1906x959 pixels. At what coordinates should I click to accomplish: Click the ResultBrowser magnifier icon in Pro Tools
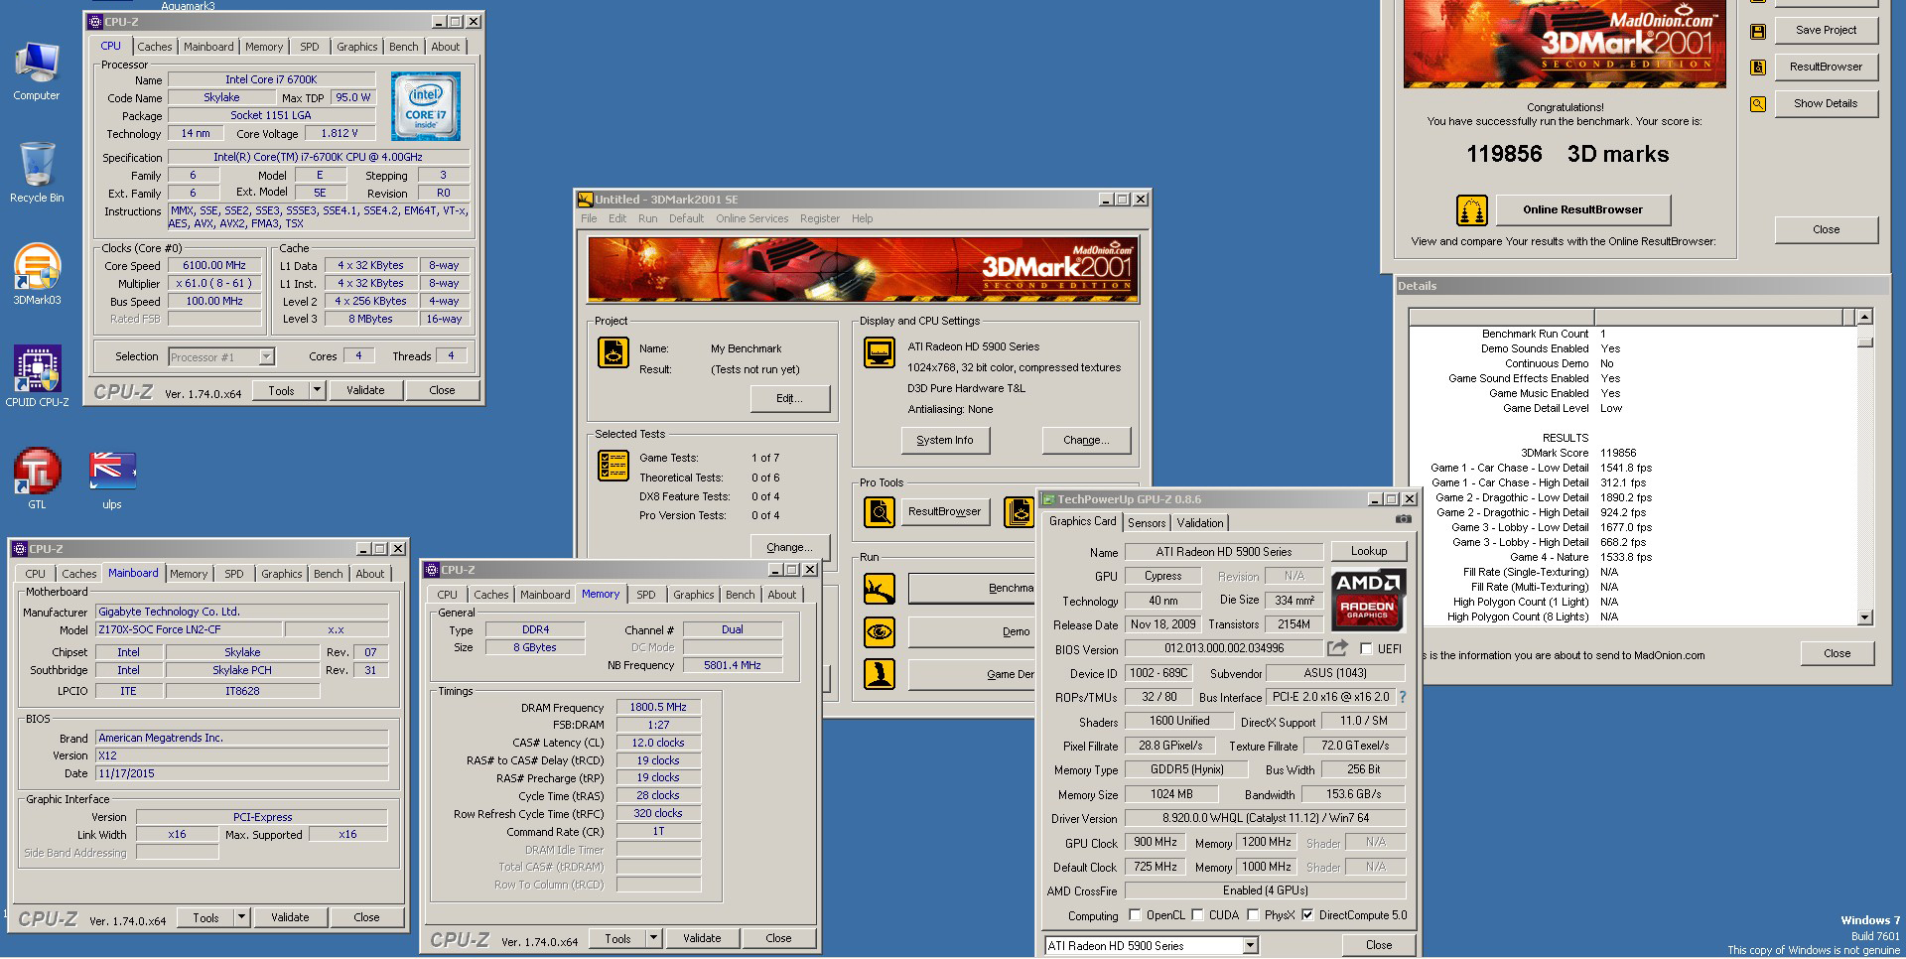tap(879, 512)
